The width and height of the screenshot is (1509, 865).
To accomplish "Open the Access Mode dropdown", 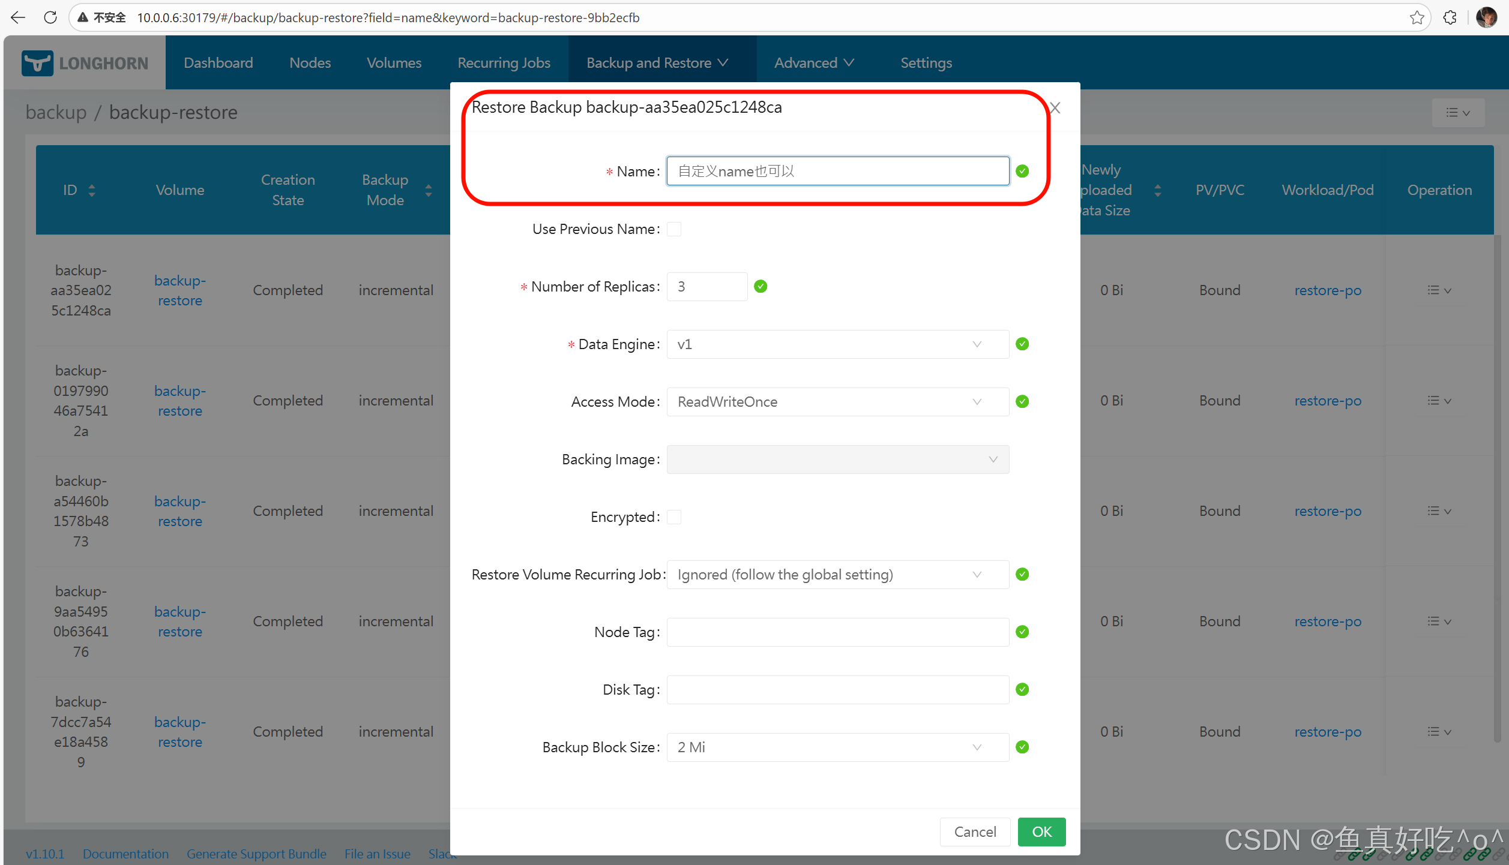I will [837, 402].
